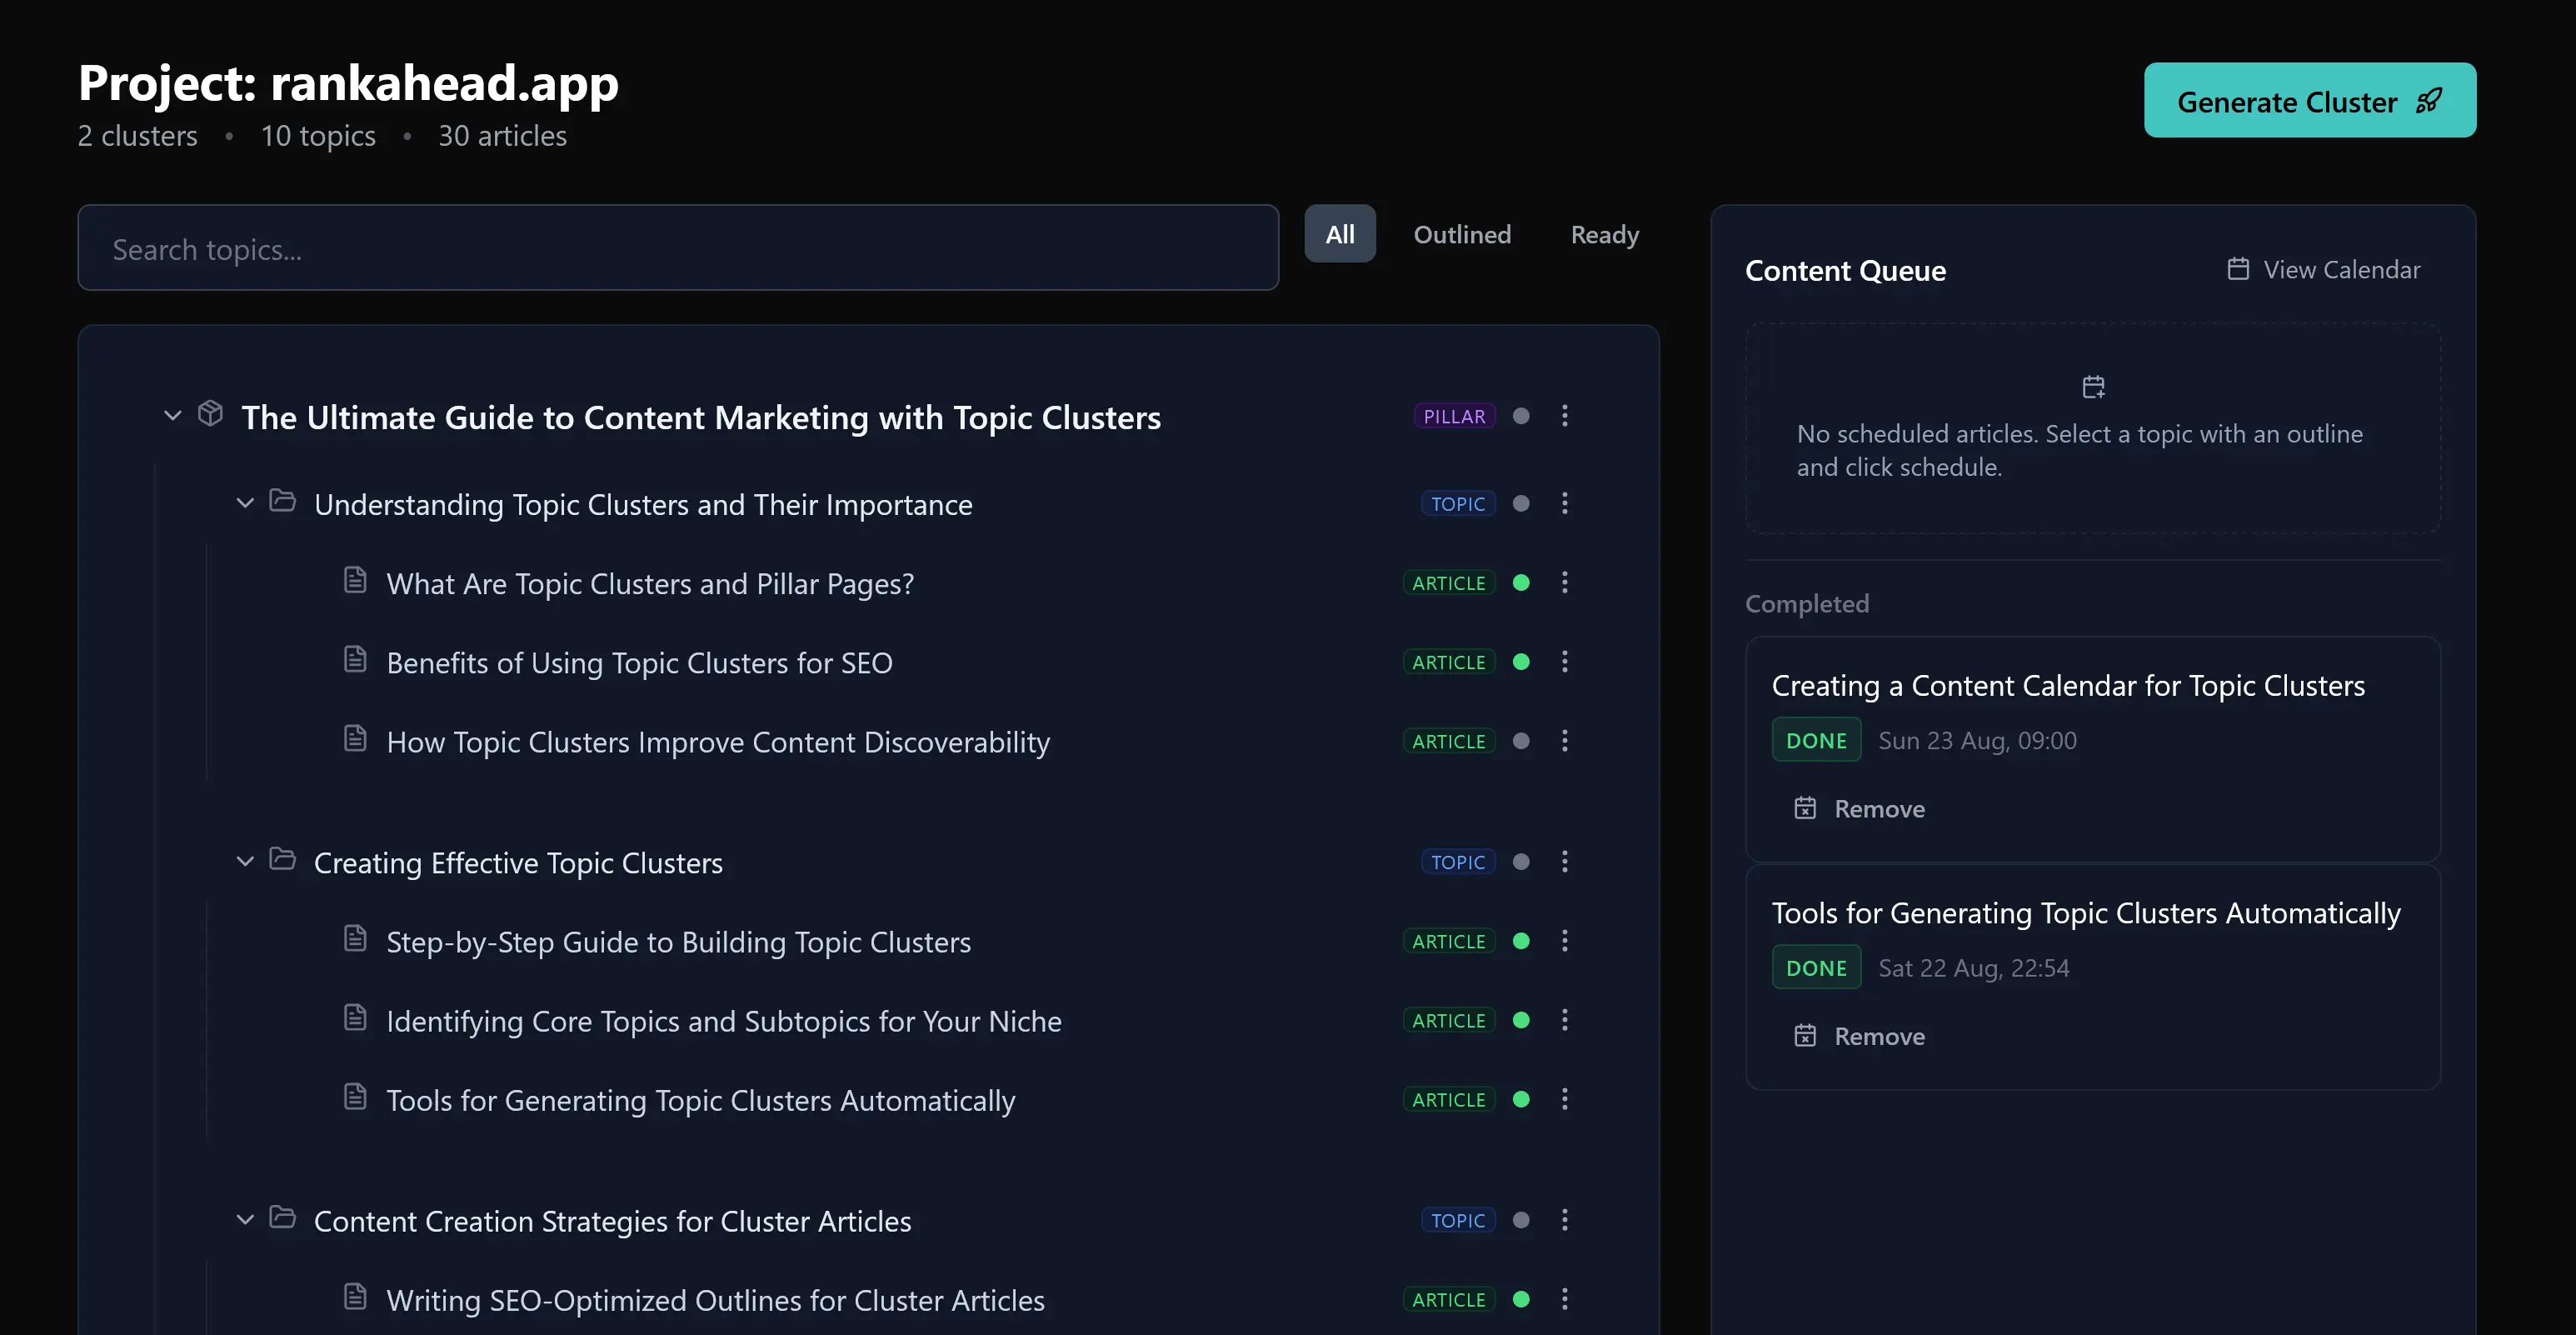Click the '30 articles' count

502,136
